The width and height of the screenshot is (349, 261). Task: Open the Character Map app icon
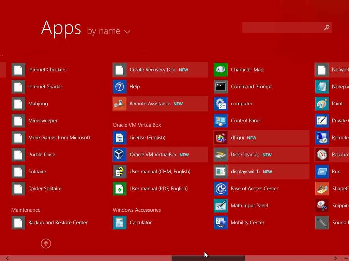(x=221, y=70)
